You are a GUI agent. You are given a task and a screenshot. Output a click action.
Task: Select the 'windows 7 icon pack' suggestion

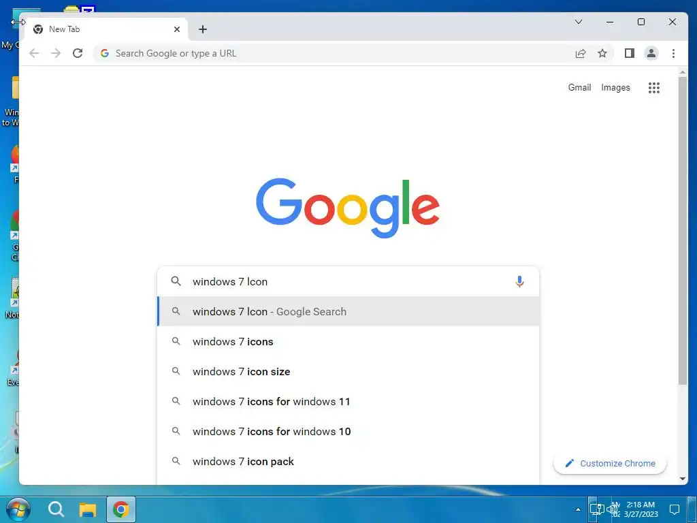(348, 461)
